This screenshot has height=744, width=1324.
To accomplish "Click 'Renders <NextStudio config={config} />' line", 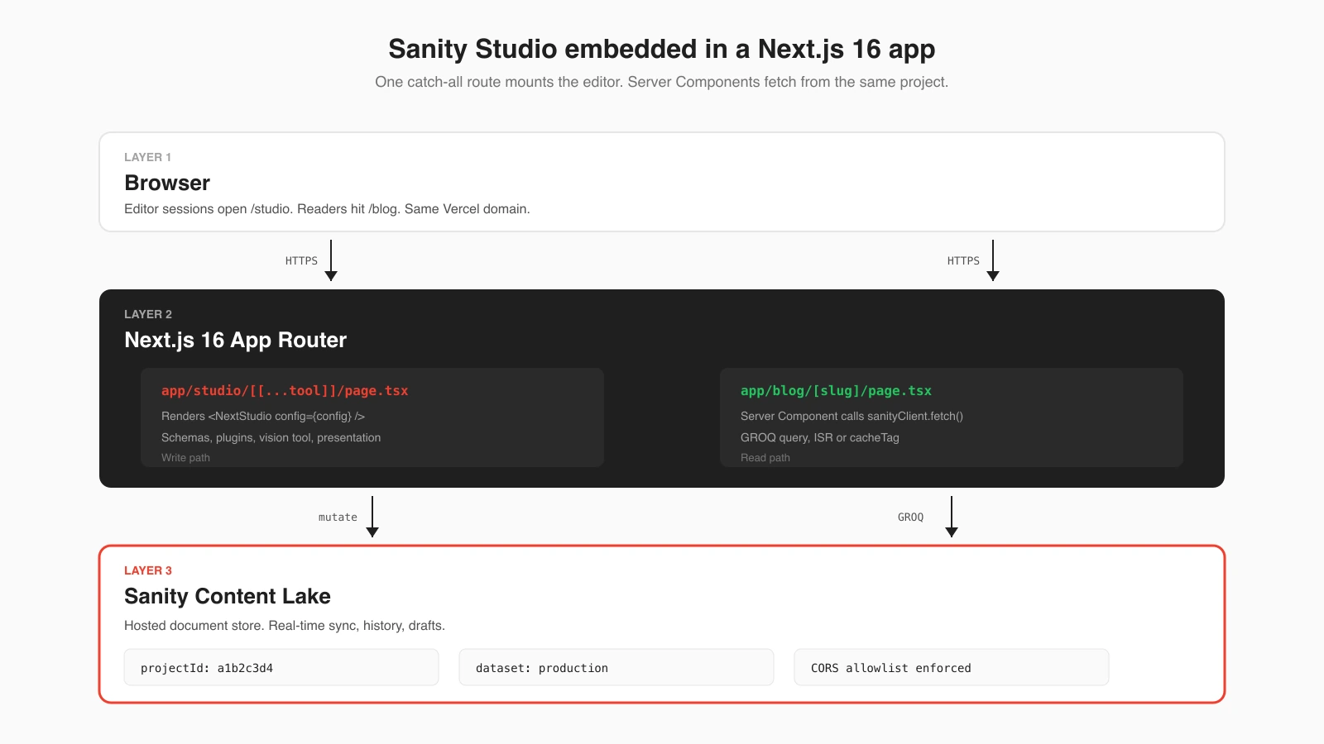I will 263,416.
